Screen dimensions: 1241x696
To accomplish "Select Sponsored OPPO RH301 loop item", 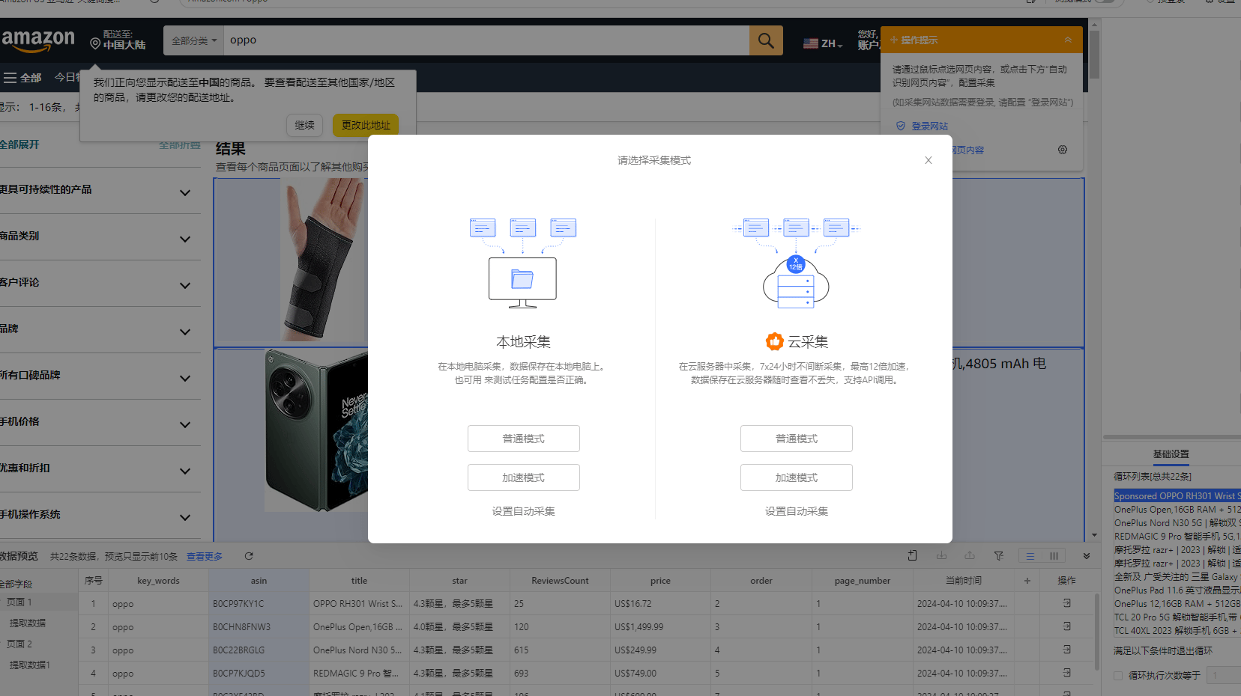I will tap(1177, 495).
